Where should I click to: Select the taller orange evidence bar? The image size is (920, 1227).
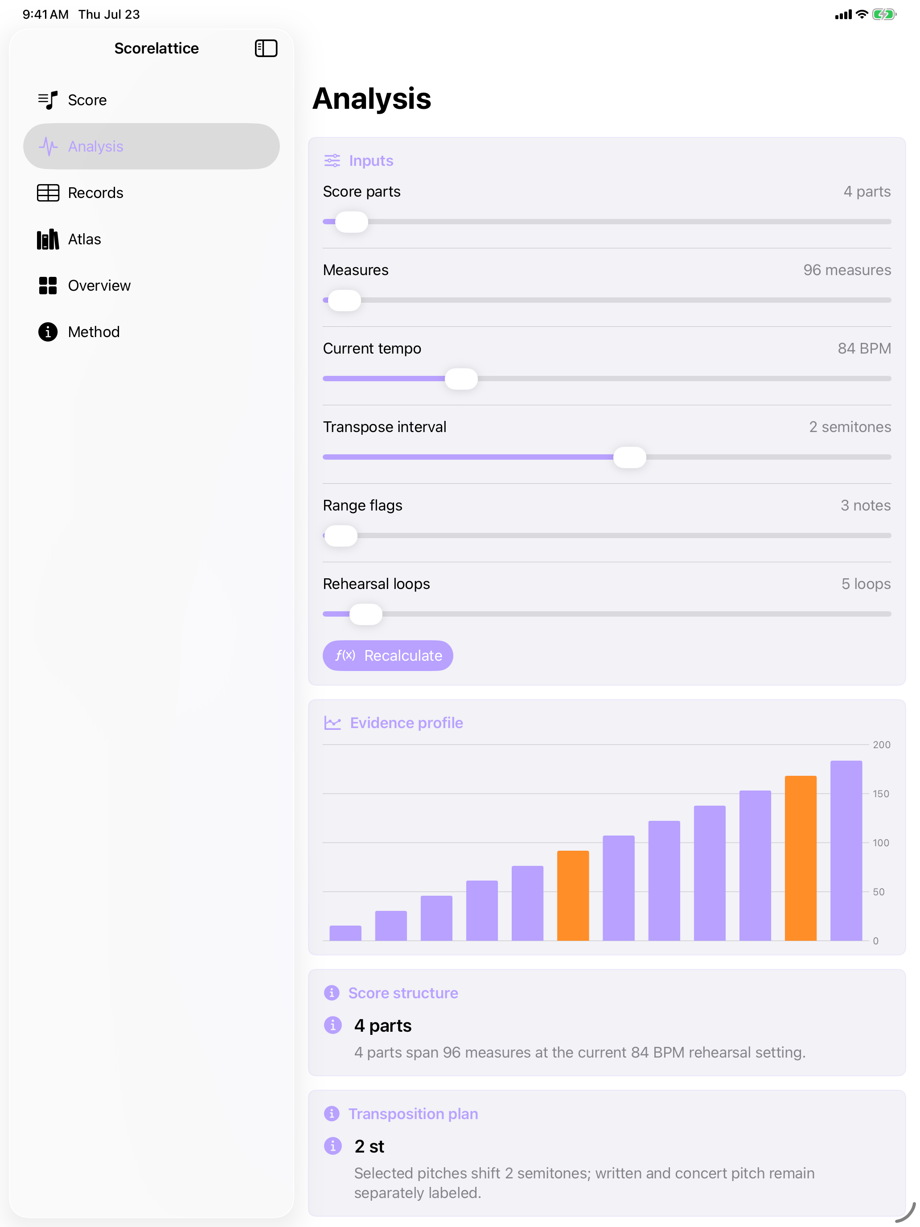800,858
